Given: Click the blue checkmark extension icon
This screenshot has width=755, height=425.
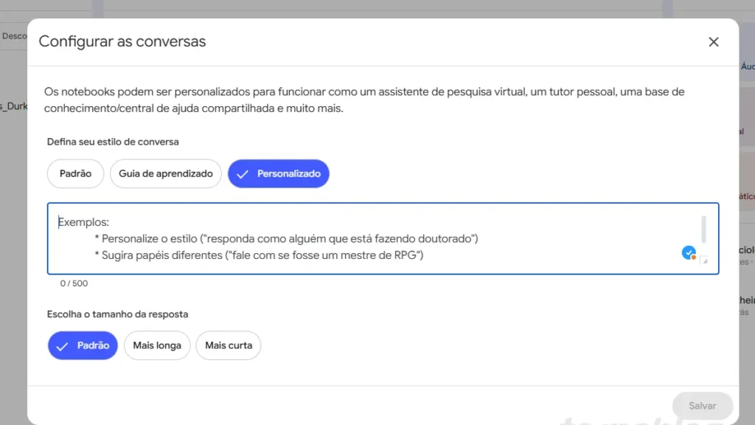Looking at the screenshot, I should pyautogui.click(x=689, y=252).
